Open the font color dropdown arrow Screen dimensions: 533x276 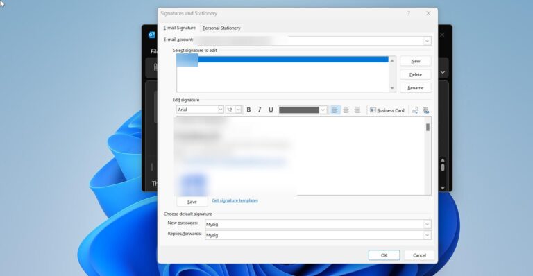(x=323, y=110)
